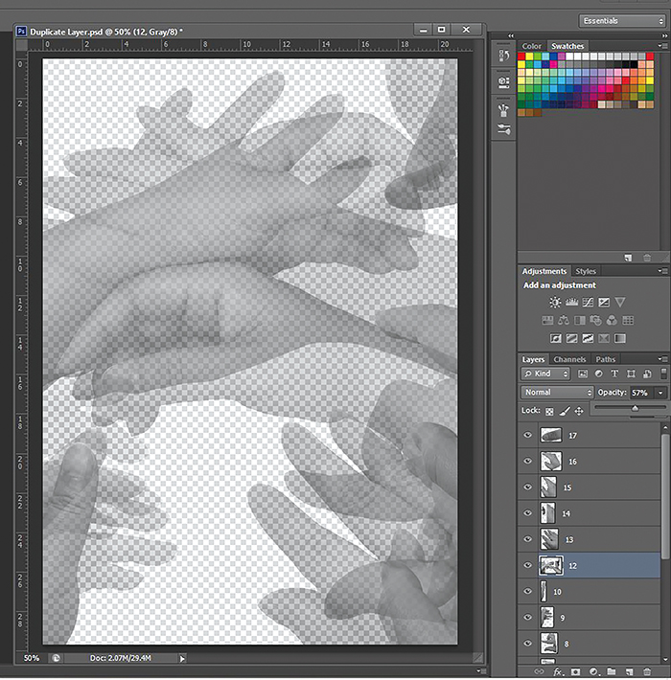This screenshot has width=671, height=680.
Task: Open the Essentials workspace dropdown
Action: [x=624, y=21]
